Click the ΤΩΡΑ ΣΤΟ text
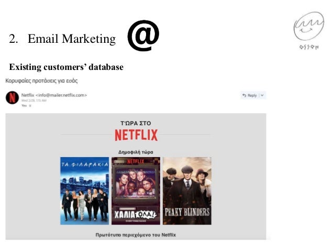334x250 pixels. click(136, 123)
